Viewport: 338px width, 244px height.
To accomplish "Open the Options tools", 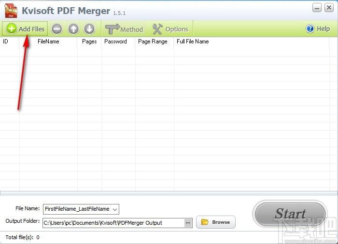I will 170,29.
